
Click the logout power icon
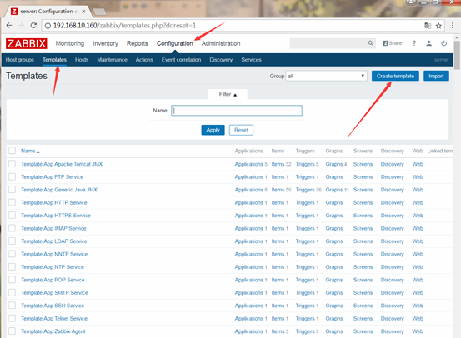click(x=444, y=43)
